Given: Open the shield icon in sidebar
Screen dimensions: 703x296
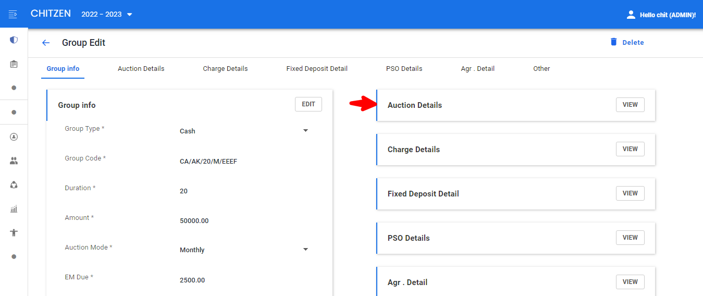Looking at the screenshot, I should tap(14, 40).
